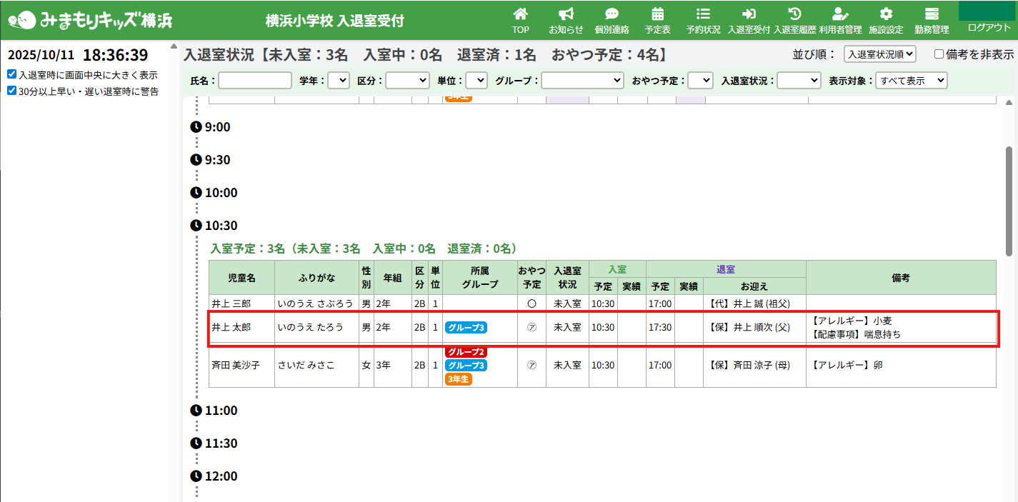Uncheck 30分以上早い・遅い退室時に警告 checkbox
The height and width of the screenshot is (502, 1018).
[11, 91]
